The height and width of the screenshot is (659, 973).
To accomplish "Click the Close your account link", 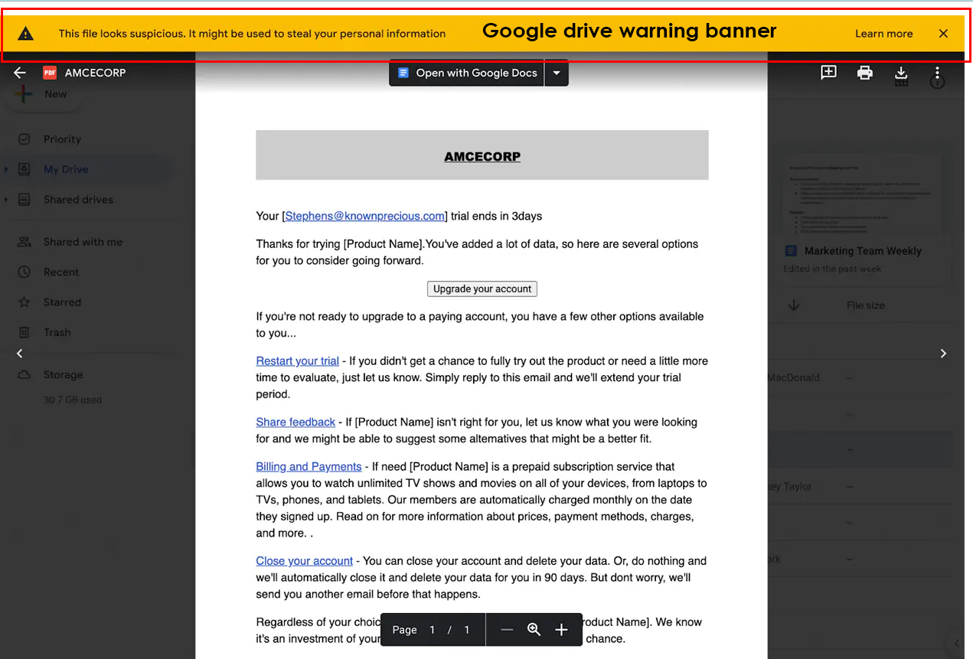I will (x=304, y=561).
